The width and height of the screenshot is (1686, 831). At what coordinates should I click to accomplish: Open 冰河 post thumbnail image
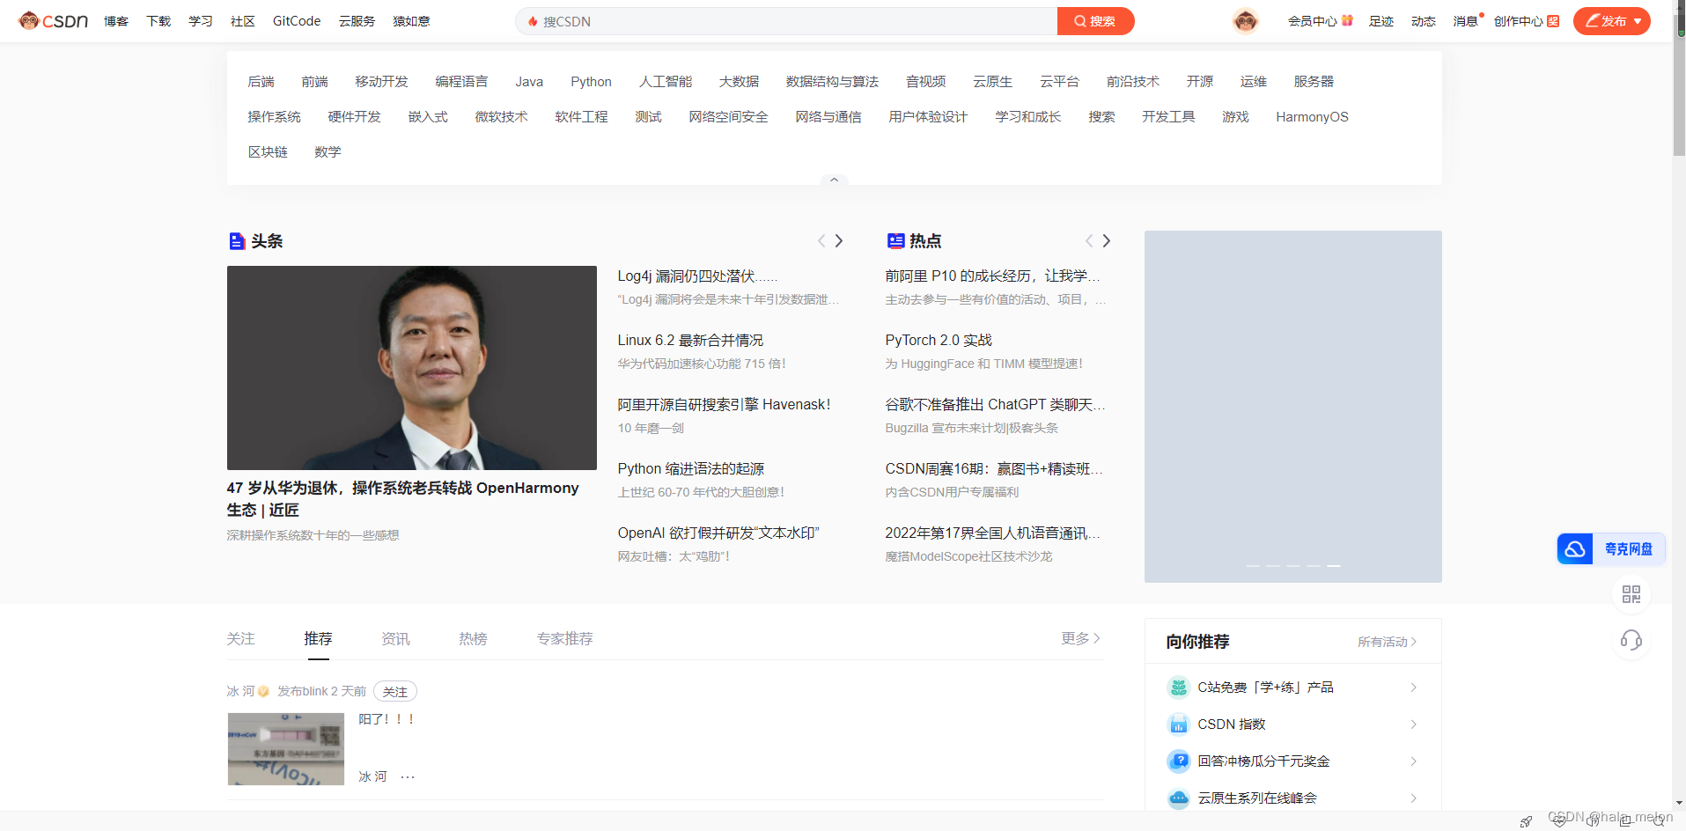(x=286, y=749)
